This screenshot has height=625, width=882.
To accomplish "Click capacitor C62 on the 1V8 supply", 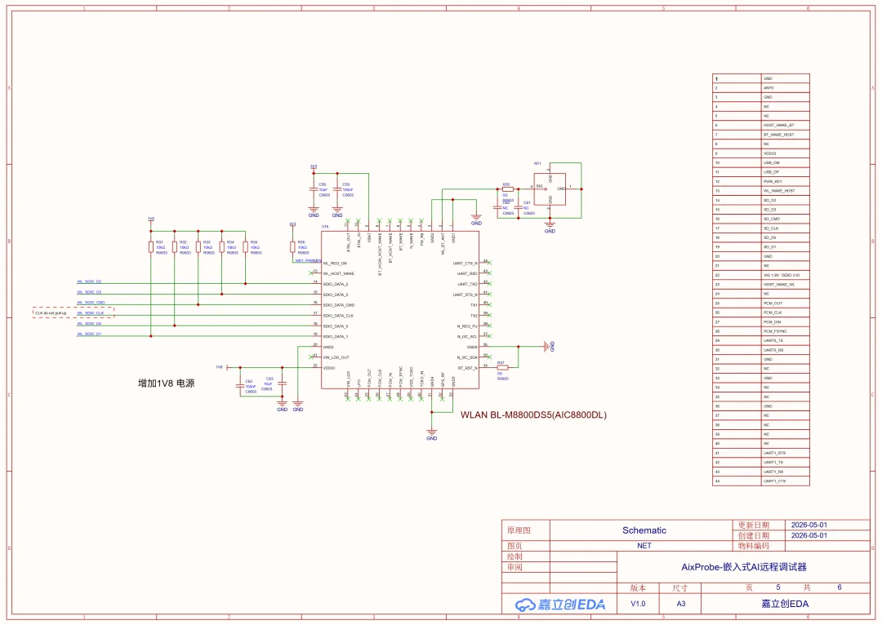I will (x=240, y=386).
